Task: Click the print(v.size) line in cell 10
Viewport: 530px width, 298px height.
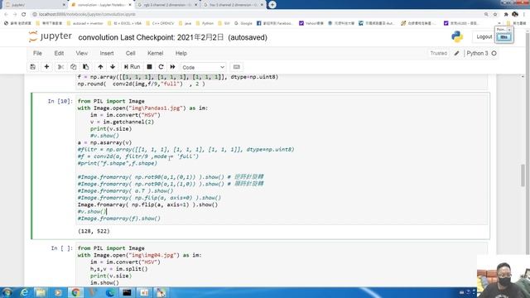Action: (111, 129)
